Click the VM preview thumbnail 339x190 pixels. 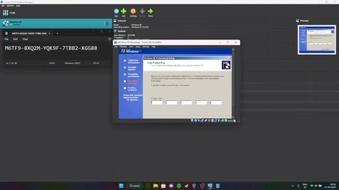click(317, 40)
